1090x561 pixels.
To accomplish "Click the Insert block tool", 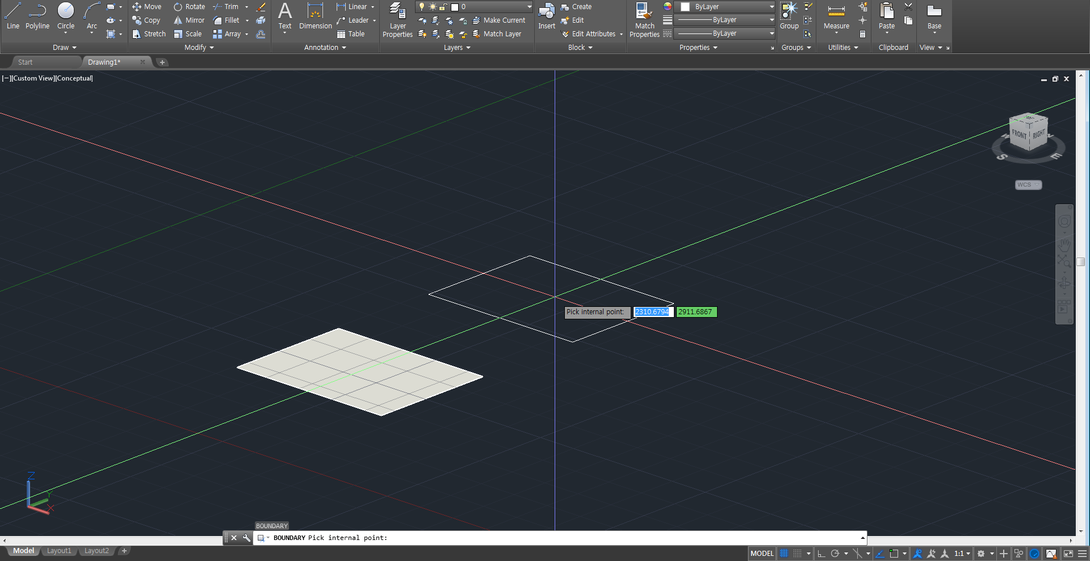I will (547, 16).
